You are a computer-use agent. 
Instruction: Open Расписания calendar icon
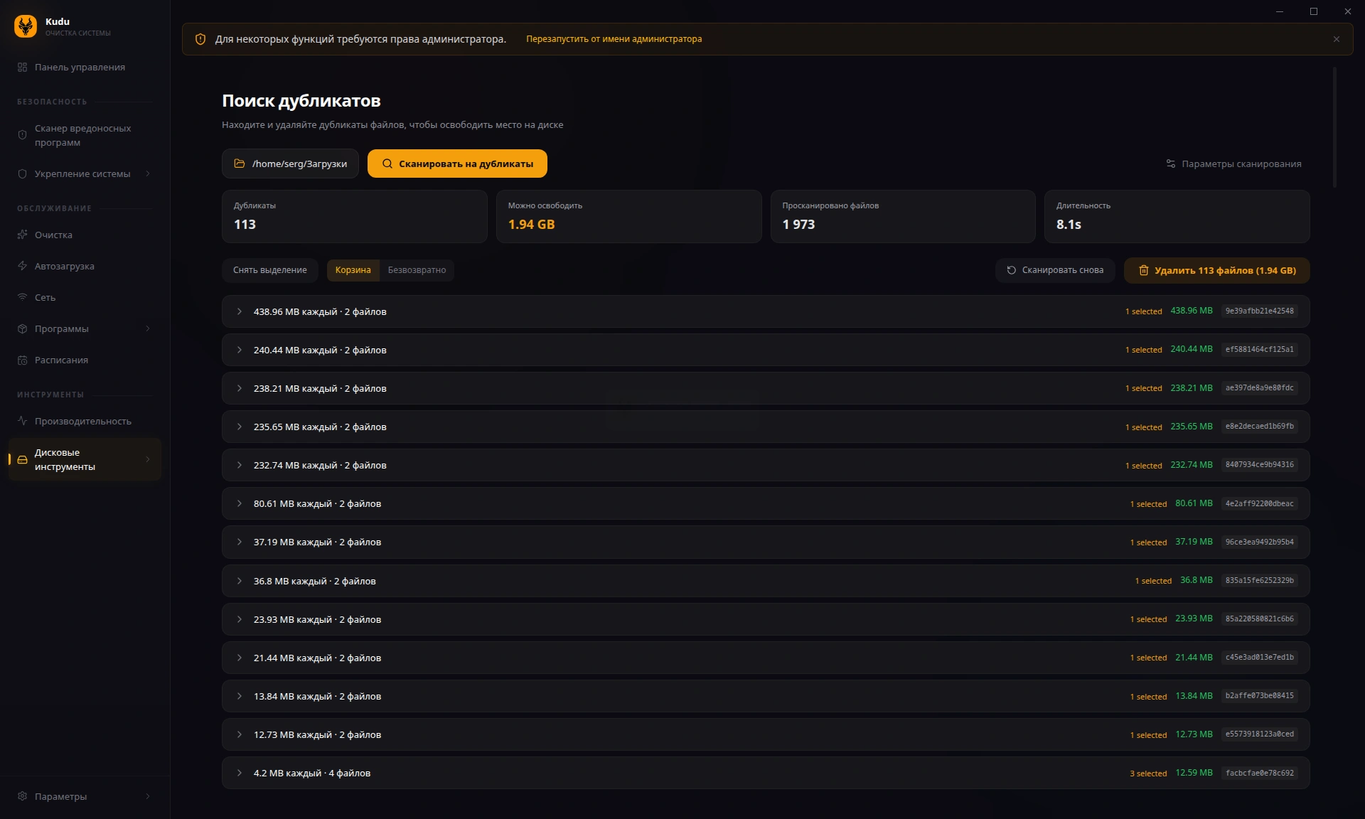(22, 360)
